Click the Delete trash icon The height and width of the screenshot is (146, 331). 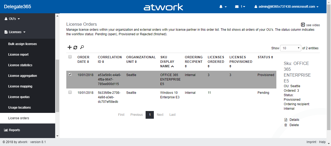coord(286,125)
